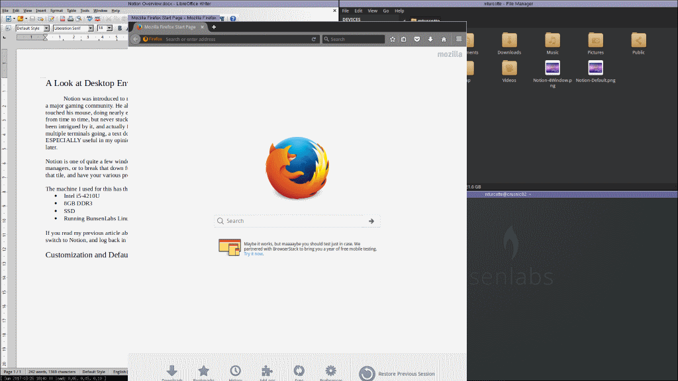Viewport: 678px width, 381px height.
Task: Click word count '242 words' in status bar
Action: (52, 372)
